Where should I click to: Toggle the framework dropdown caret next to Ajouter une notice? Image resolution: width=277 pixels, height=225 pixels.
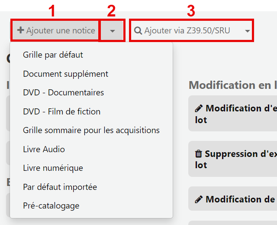[x=113, y=31]
